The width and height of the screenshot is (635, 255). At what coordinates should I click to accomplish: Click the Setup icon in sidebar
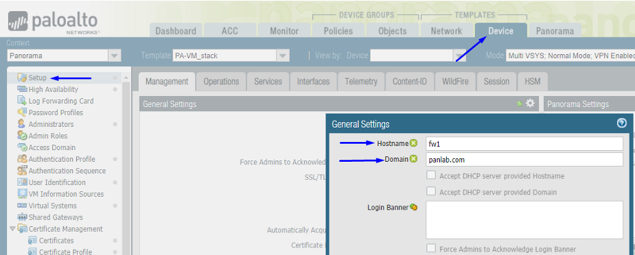click(x=22, y=77)
